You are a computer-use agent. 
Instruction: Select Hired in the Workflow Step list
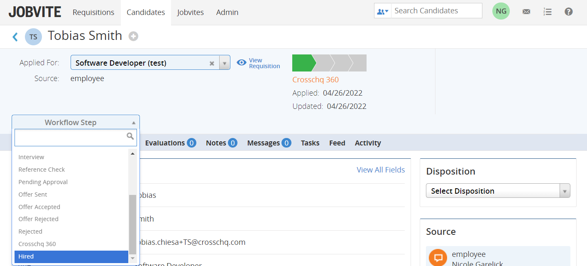(x=71, y=256)
